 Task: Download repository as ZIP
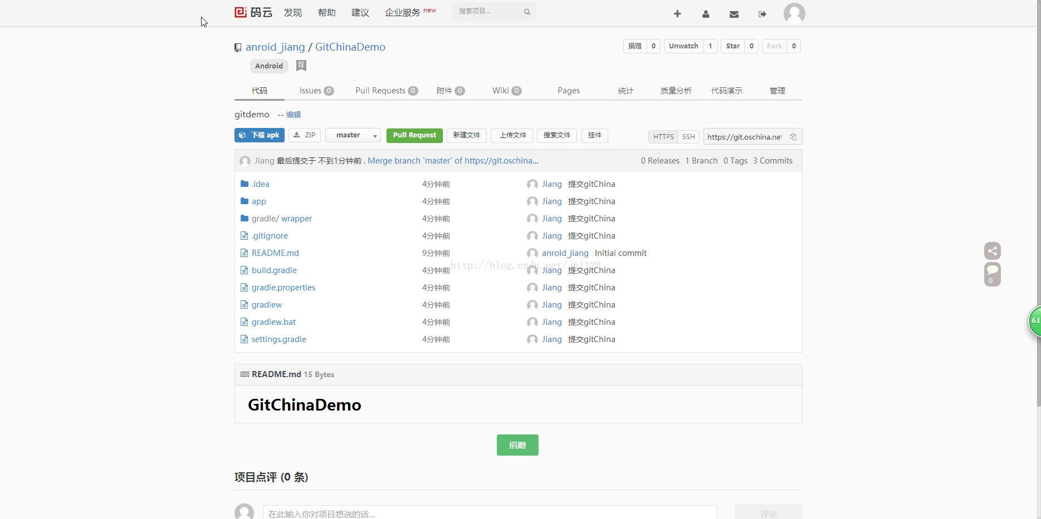(305, 135)
